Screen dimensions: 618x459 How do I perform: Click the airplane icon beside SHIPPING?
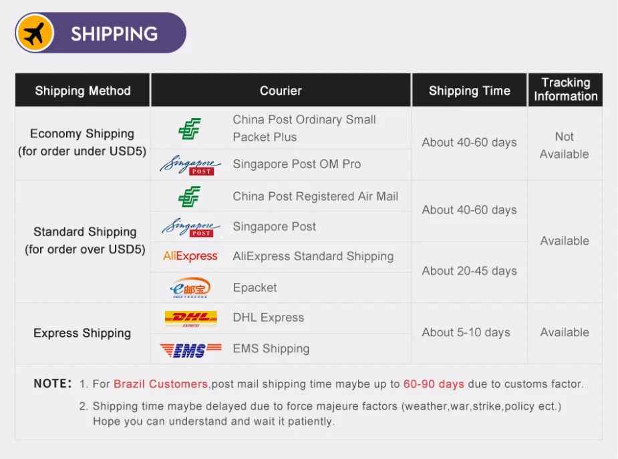coord(35,33)
